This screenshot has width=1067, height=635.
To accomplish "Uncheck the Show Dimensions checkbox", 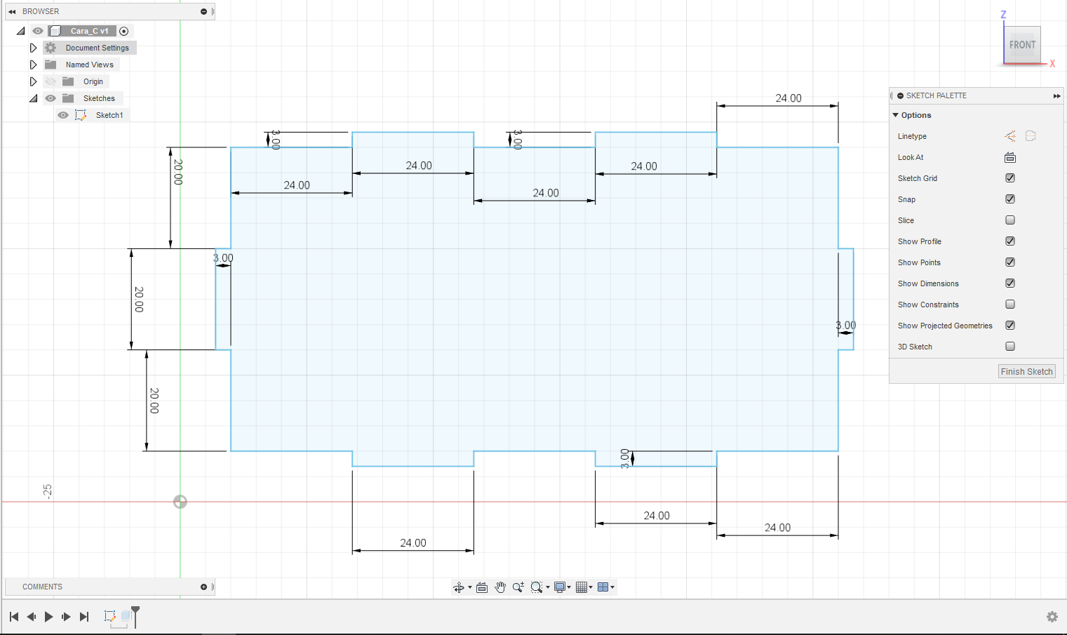I will point(1010,283).
